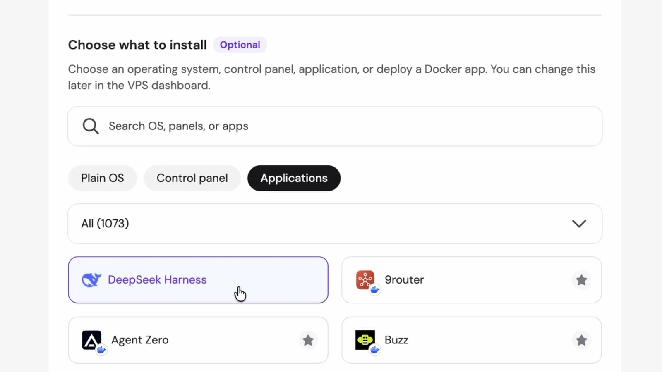Click the Optional badge
Viewport: 662px width, 372px height.
point(240,45)
